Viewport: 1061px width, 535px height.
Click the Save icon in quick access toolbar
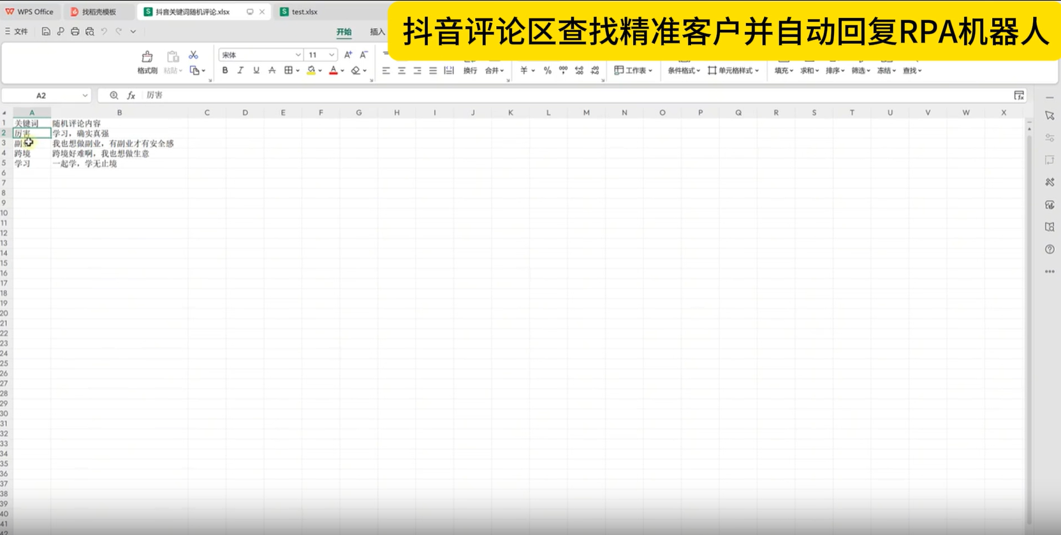coord(46,31)
